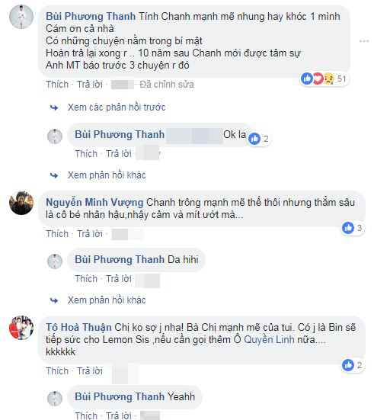Open Nguyễn Minh Vượng's profile picture

[21, 203]
